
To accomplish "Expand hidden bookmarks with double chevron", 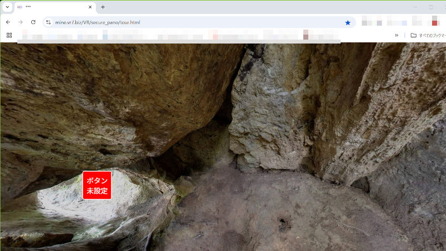I will [x=396, y=35].
